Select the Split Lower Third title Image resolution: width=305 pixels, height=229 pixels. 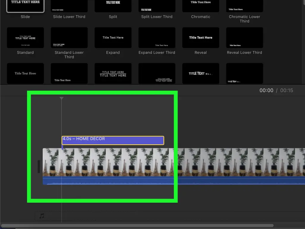pos(157,6)
